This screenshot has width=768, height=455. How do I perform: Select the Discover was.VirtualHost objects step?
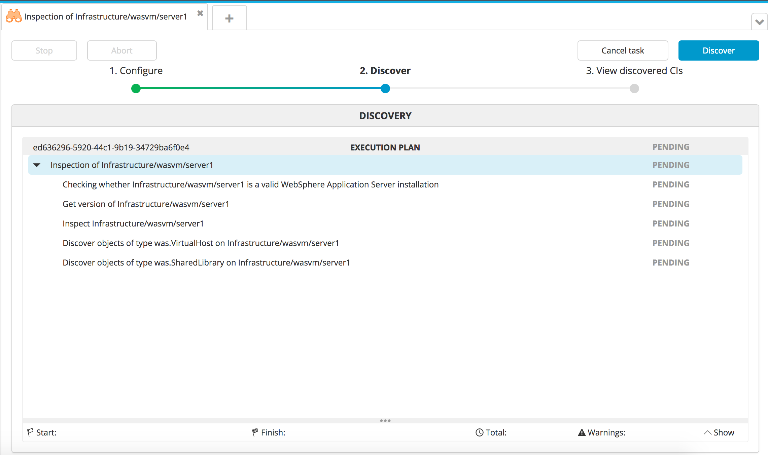click(201, 243)
